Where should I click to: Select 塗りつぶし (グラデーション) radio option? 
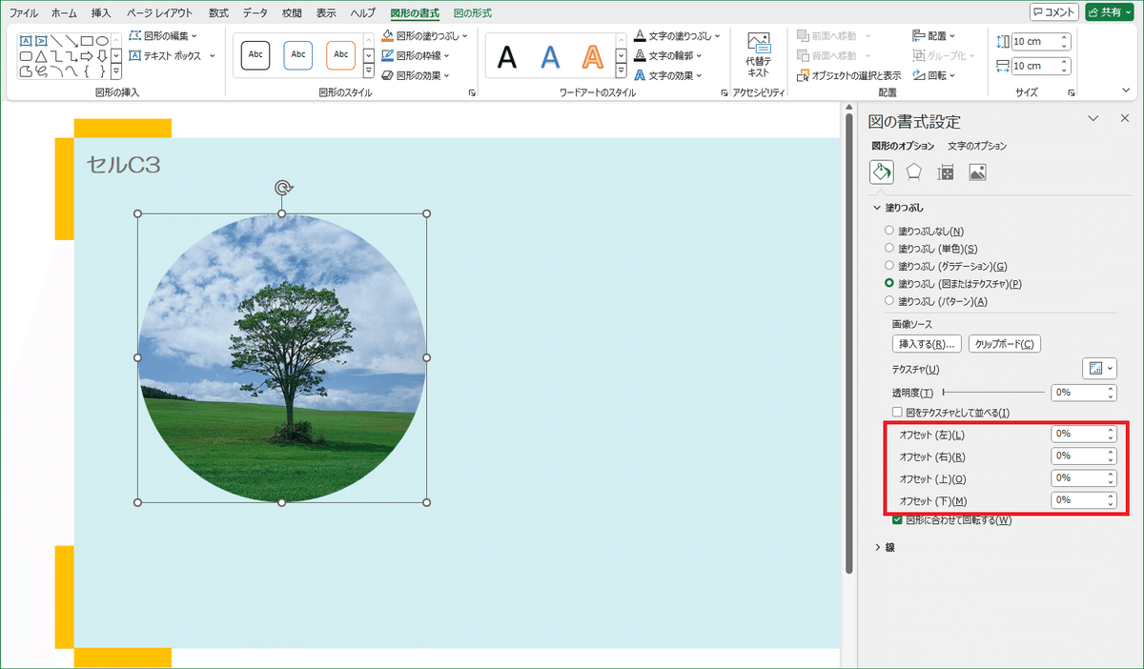coord(889,266)
